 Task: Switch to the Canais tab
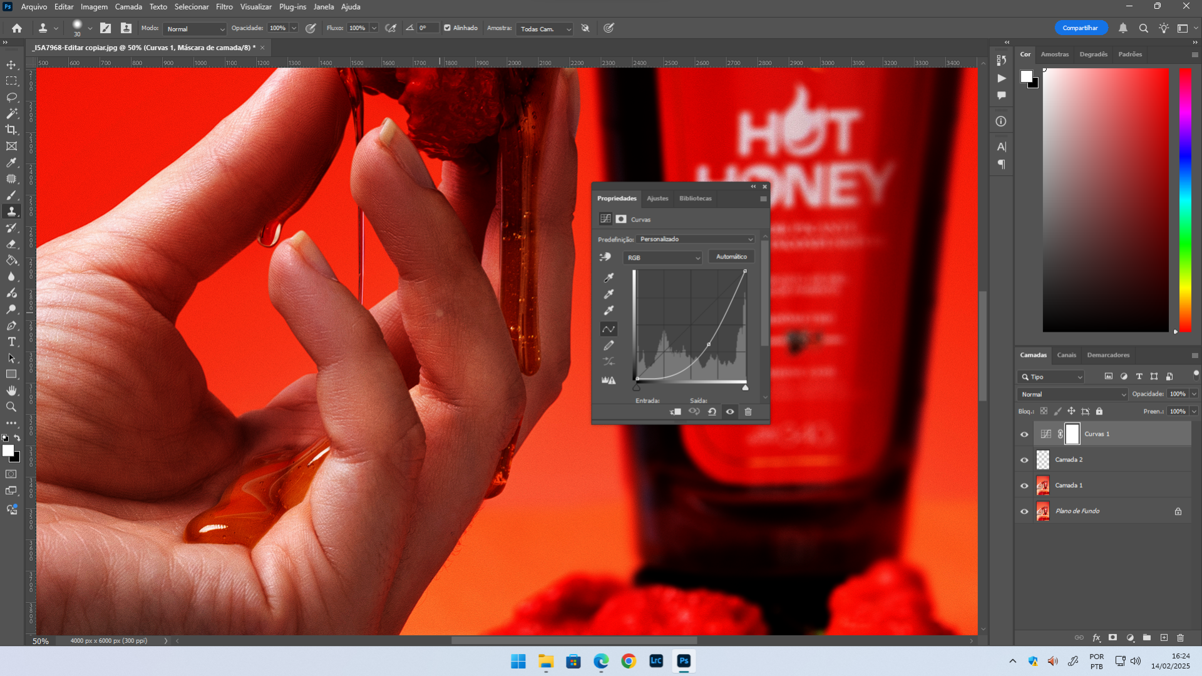pyautogui.click(x=1066, y=355)
